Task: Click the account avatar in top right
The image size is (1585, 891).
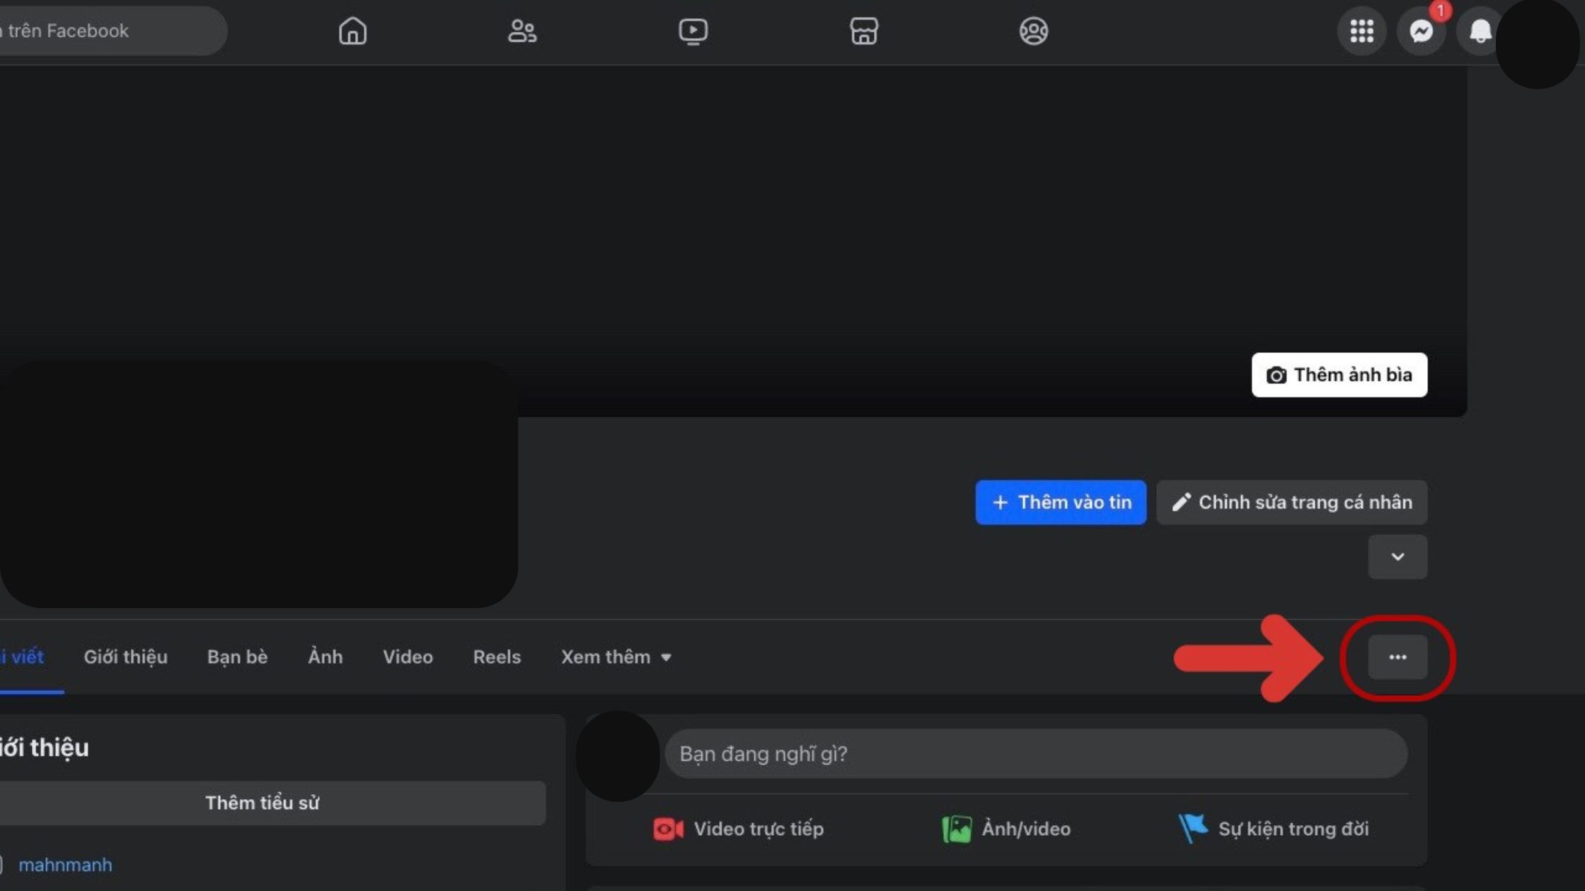Action: [x=1537, y=44]
